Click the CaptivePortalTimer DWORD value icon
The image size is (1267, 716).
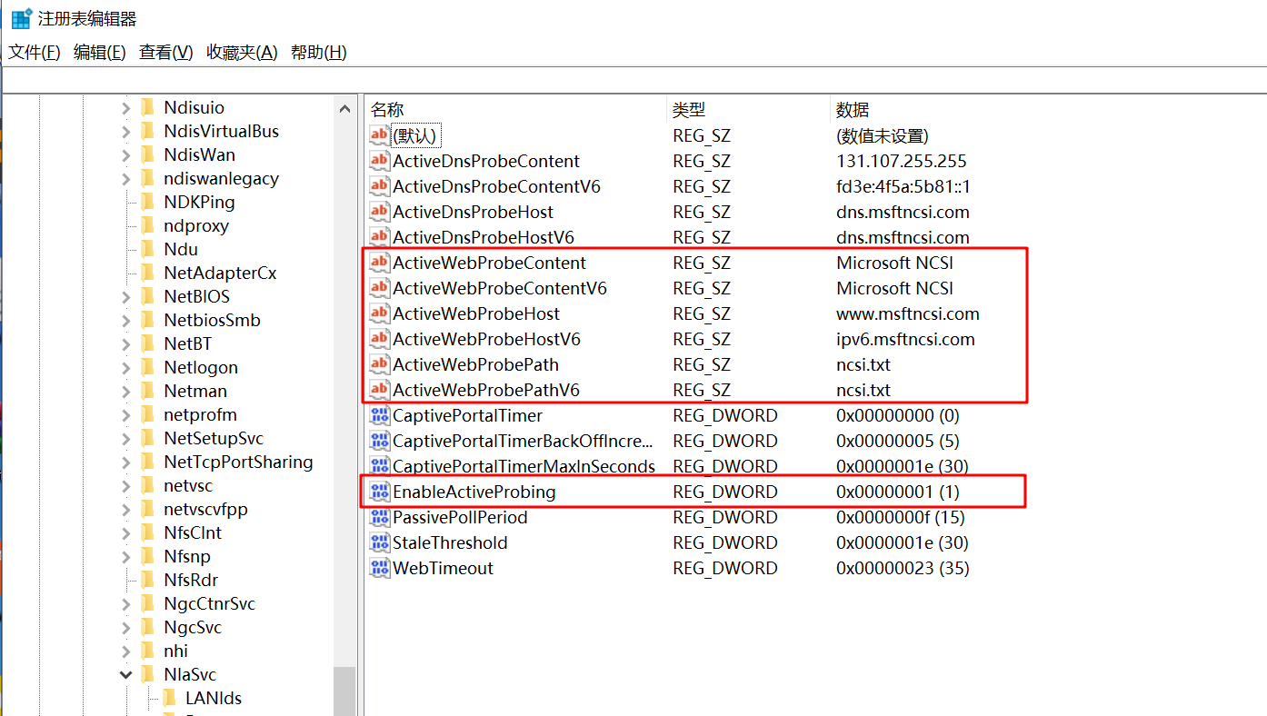tap(379, 416)
